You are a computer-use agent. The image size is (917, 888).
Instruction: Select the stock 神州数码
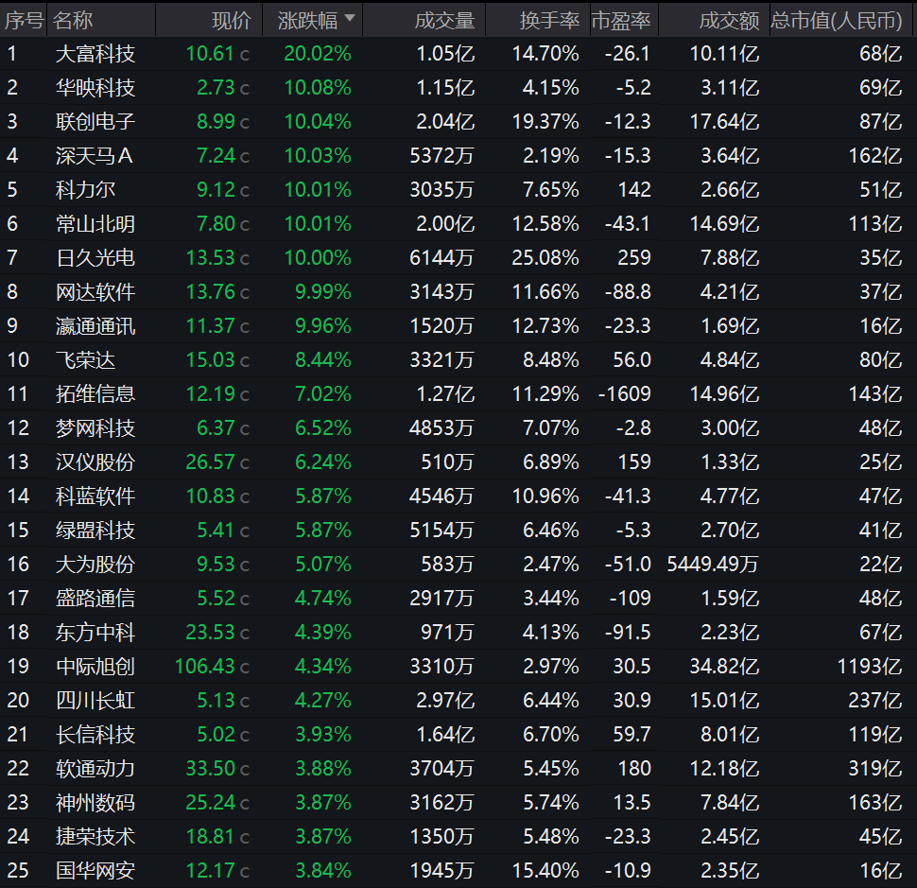click(x=95, y=802)
